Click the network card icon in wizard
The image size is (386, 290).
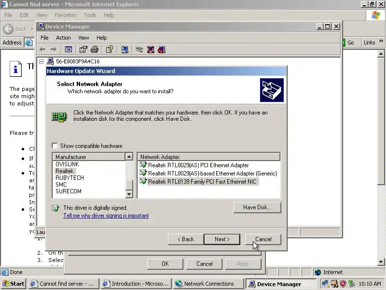[x=59, y=116]
